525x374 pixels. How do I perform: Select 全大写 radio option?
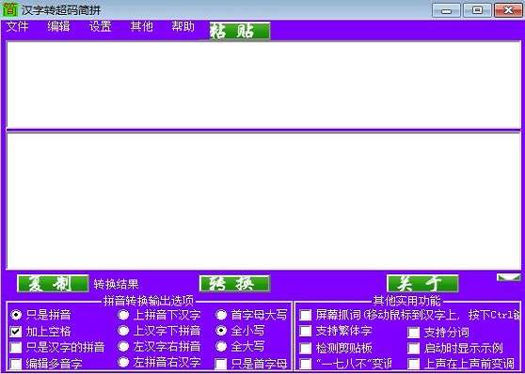point(221,346)
